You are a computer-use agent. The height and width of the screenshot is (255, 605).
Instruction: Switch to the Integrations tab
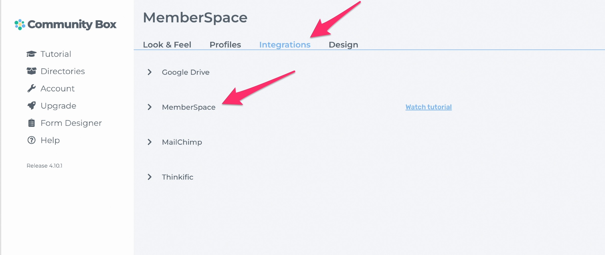pos(285,44)
